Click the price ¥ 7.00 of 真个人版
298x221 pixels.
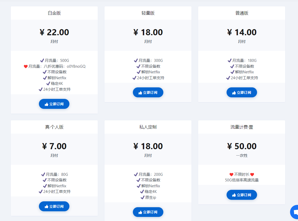point(54,146)
